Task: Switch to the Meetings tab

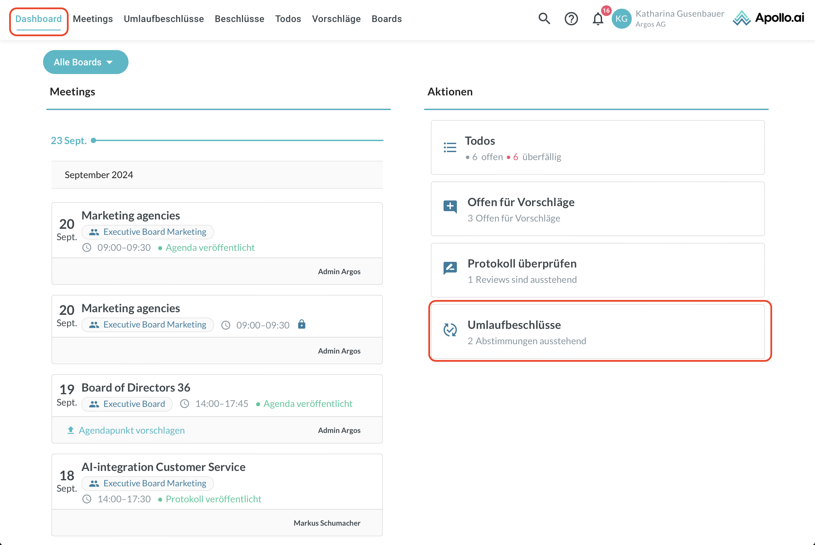Action: click(x=93, y=19)
